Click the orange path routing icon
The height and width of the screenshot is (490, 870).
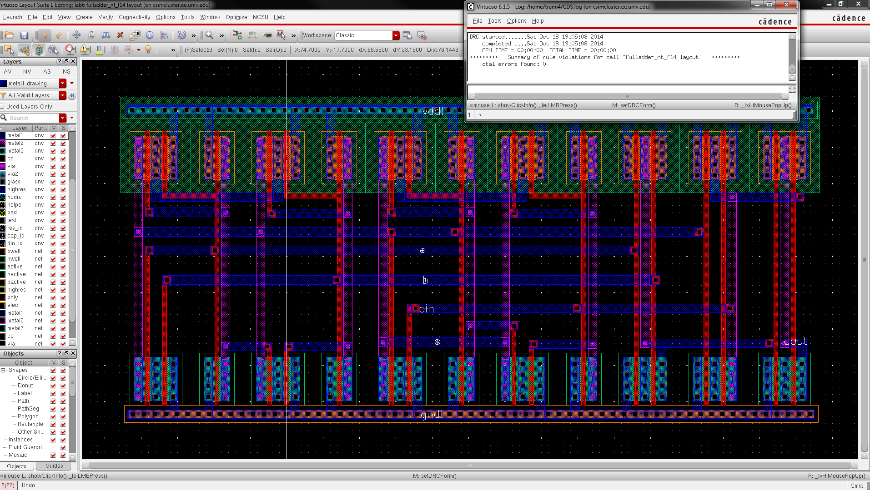[25, 49]
